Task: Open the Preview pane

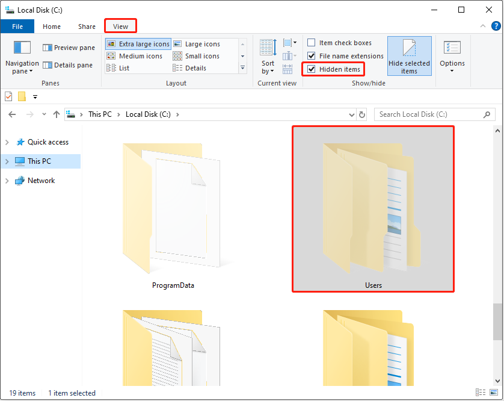Action: pos(69,47)
